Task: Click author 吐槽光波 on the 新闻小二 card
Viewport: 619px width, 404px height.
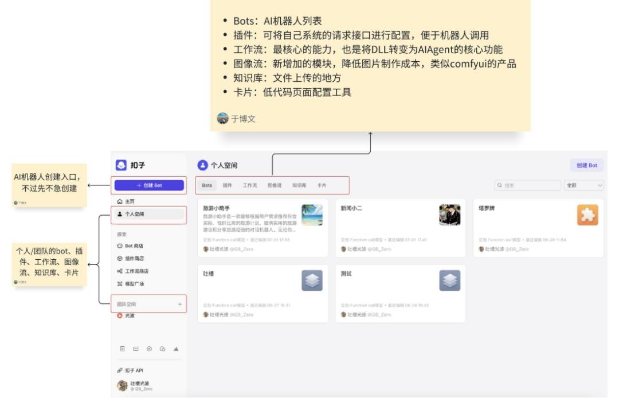Action: (x=356, y=249)
